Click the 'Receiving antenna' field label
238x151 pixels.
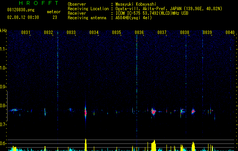(x=87, y=18)
